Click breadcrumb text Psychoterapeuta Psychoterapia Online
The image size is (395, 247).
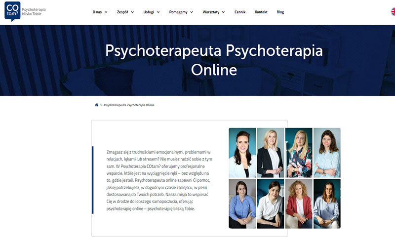[129, 105]
